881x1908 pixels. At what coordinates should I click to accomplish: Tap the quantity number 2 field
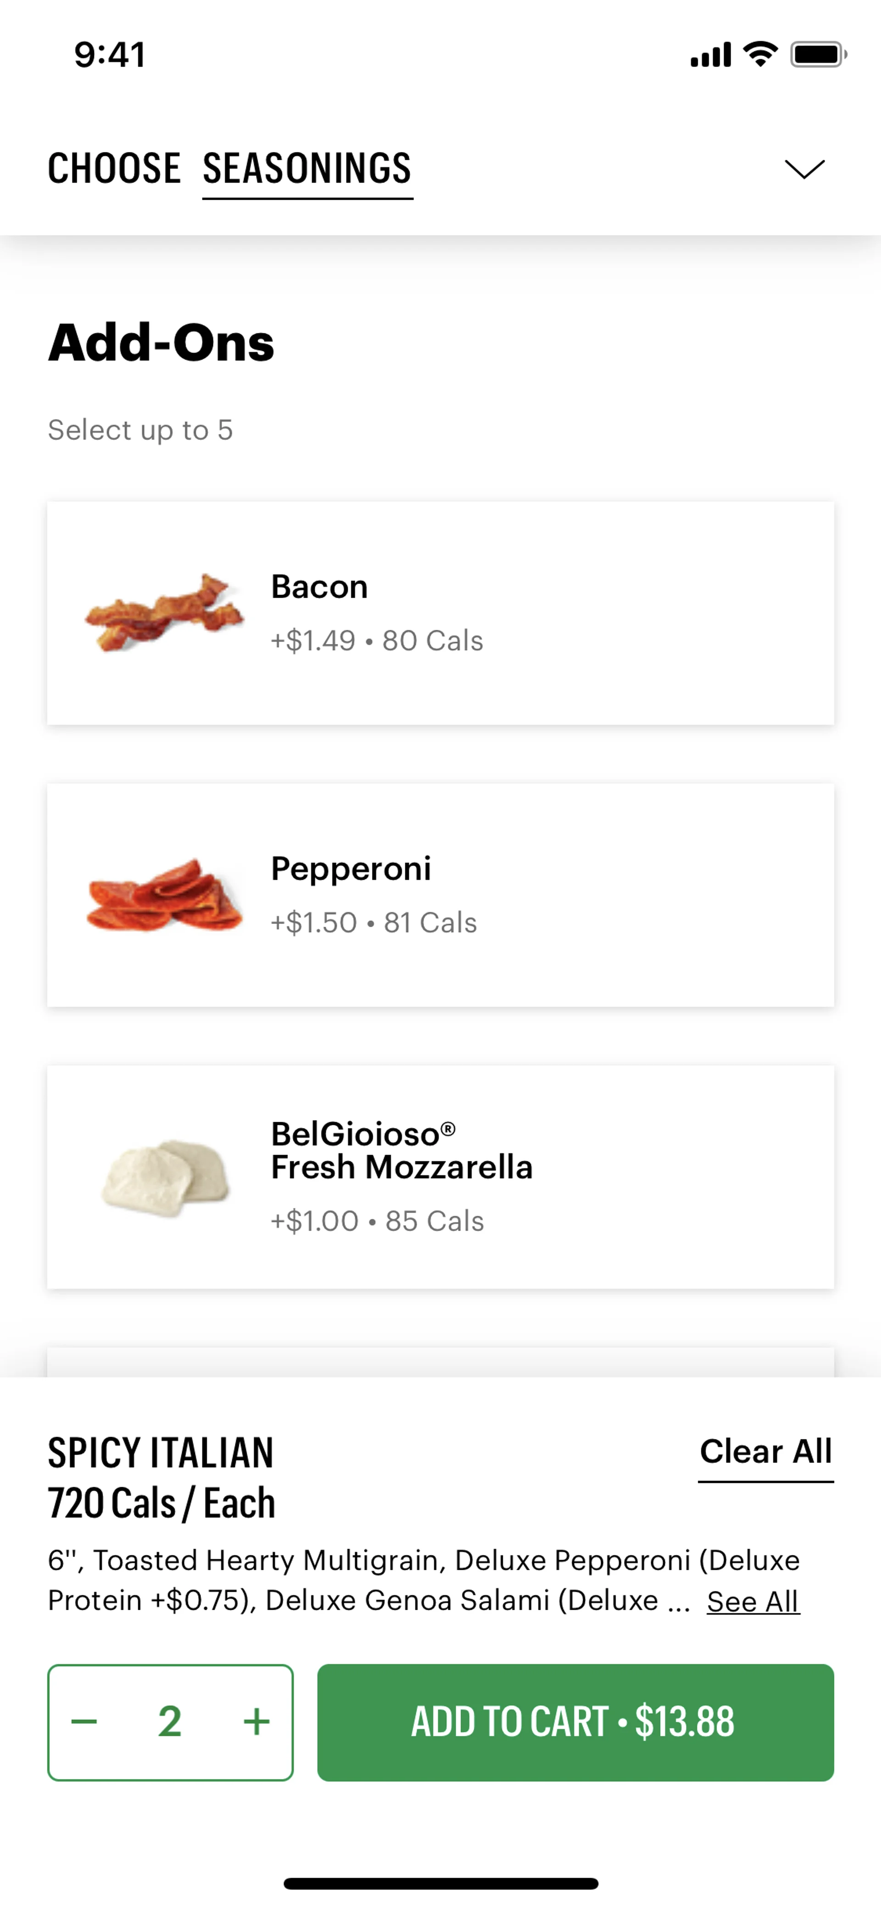point(169,1721)
